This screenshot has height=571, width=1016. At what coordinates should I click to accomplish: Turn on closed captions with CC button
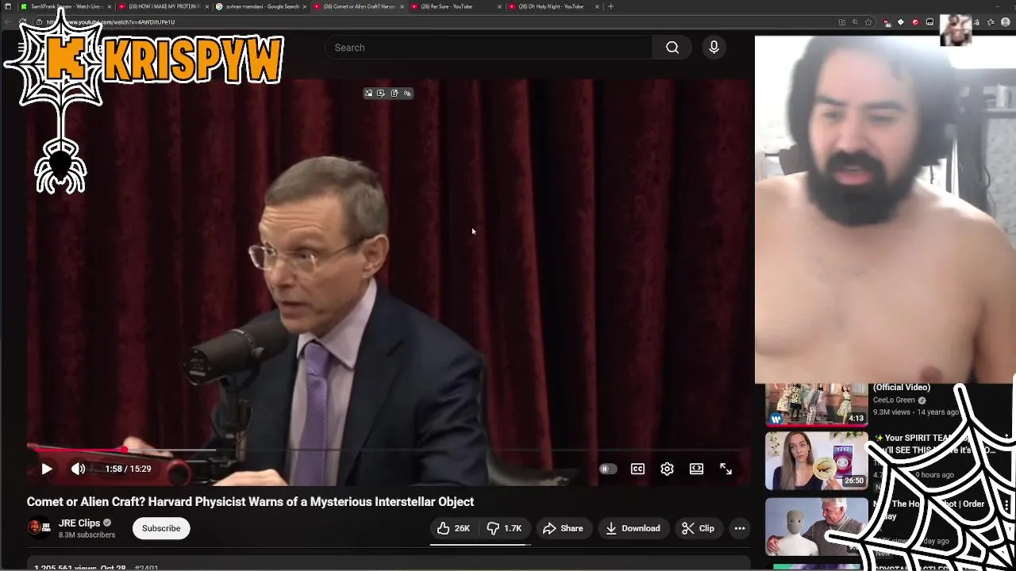click(x=637, y=469)
